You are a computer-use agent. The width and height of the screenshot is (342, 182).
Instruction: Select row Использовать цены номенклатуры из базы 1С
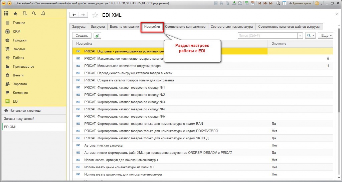coord(203,167)
